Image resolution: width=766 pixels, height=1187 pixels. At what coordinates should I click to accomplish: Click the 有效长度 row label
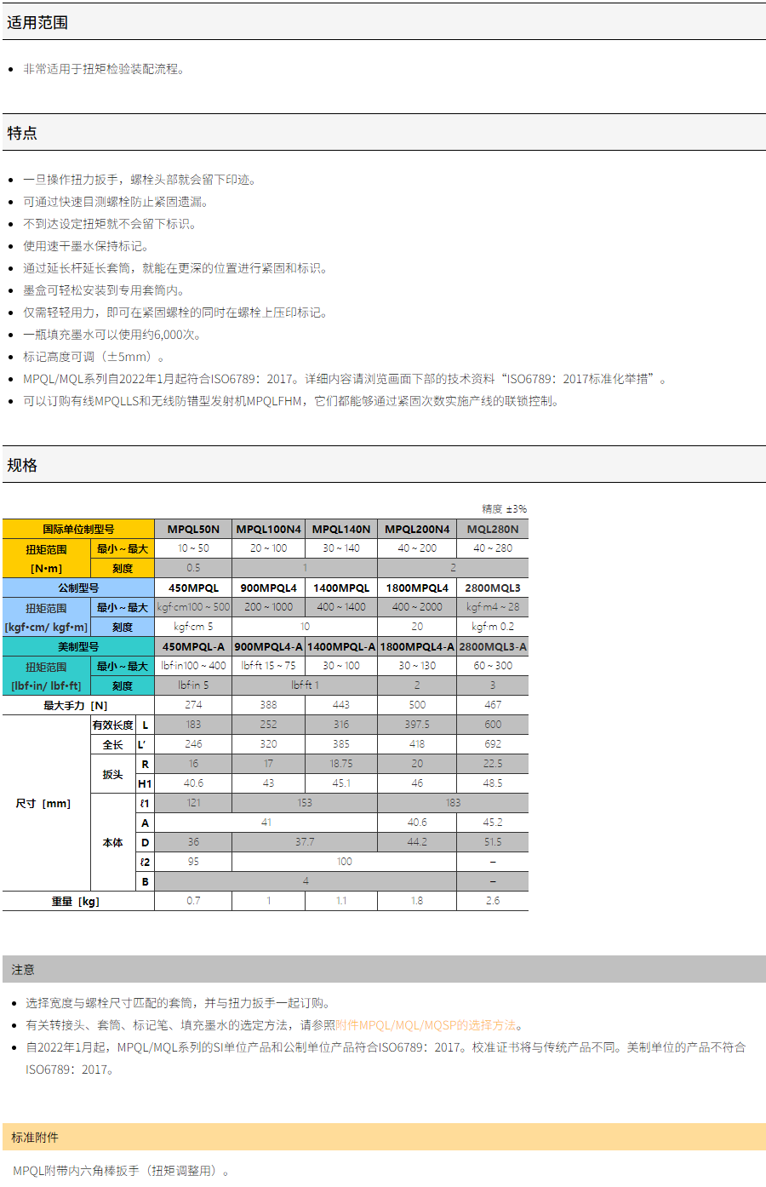112,725
